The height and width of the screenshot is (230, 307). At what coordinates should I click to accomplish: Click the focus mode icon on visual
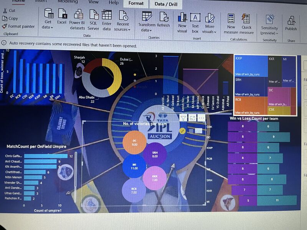click(192, 118)
